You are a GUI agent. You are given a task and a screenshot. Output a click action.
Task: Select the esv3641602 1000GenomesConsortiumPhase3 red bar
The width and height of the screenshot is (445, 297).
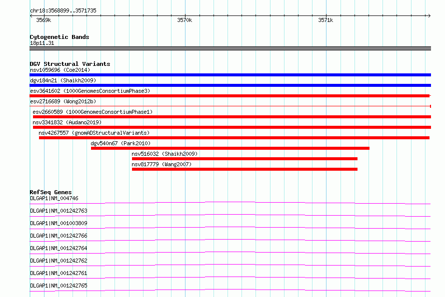[230, 96]
